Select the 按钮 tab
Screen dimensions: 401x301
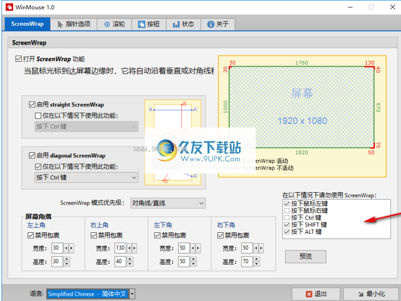149,25
